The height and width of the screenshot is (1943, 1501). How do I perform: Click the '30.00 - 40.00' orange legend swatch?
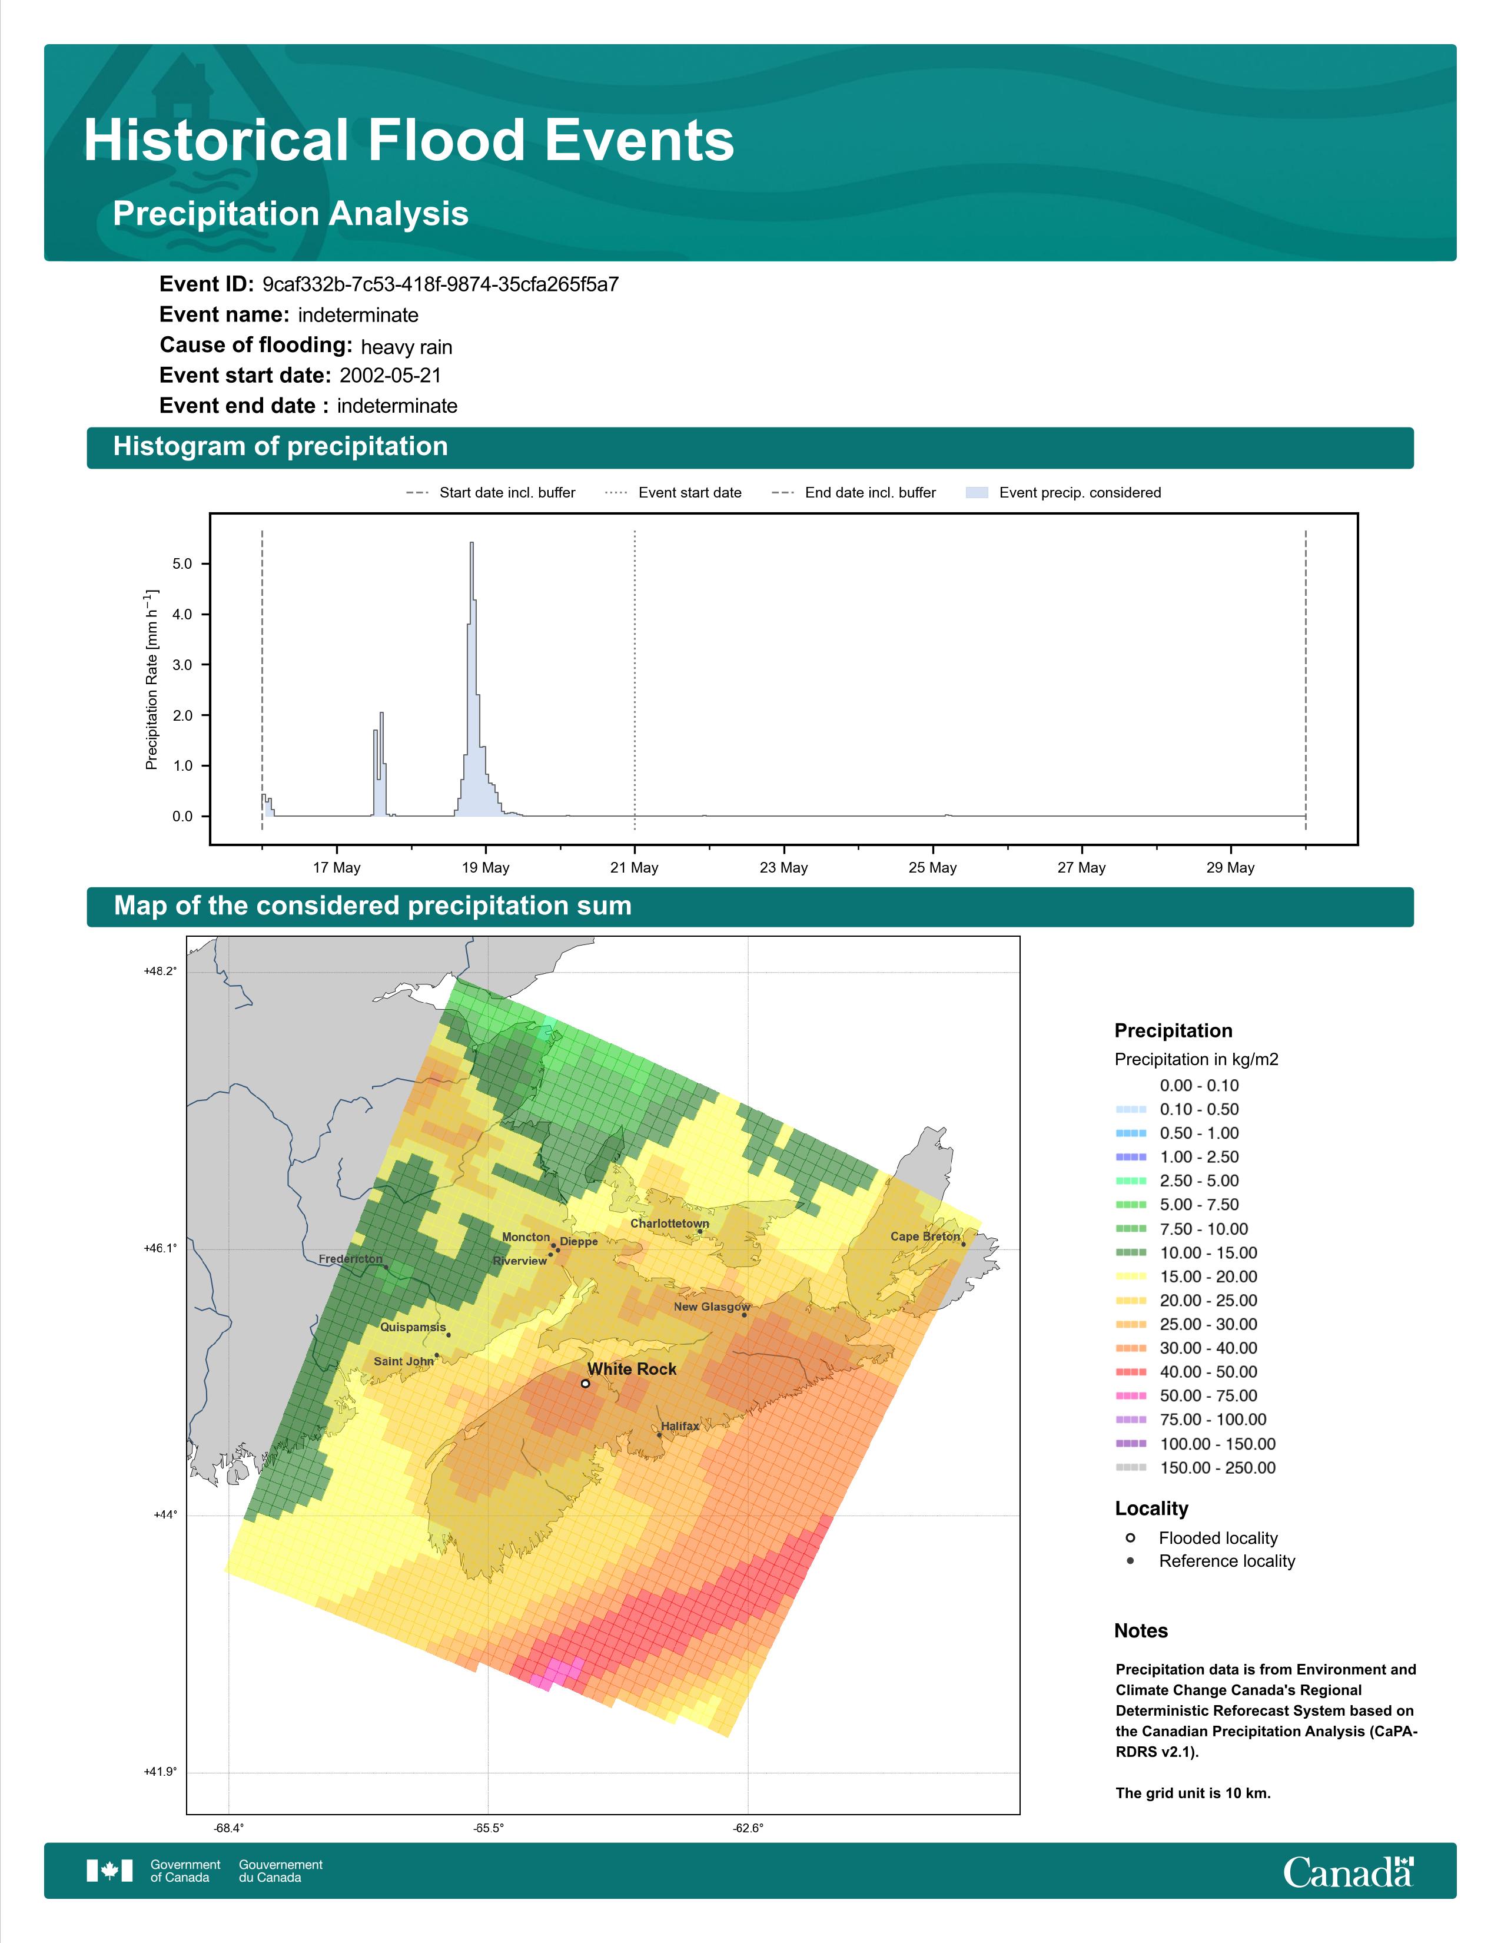(1131, 1348)
